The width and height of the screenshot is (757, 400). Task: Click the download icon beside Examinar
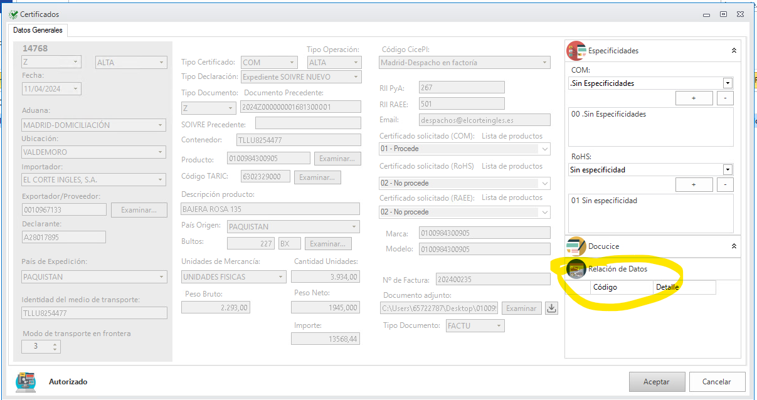pyautogui.click(x=551, y=308)
